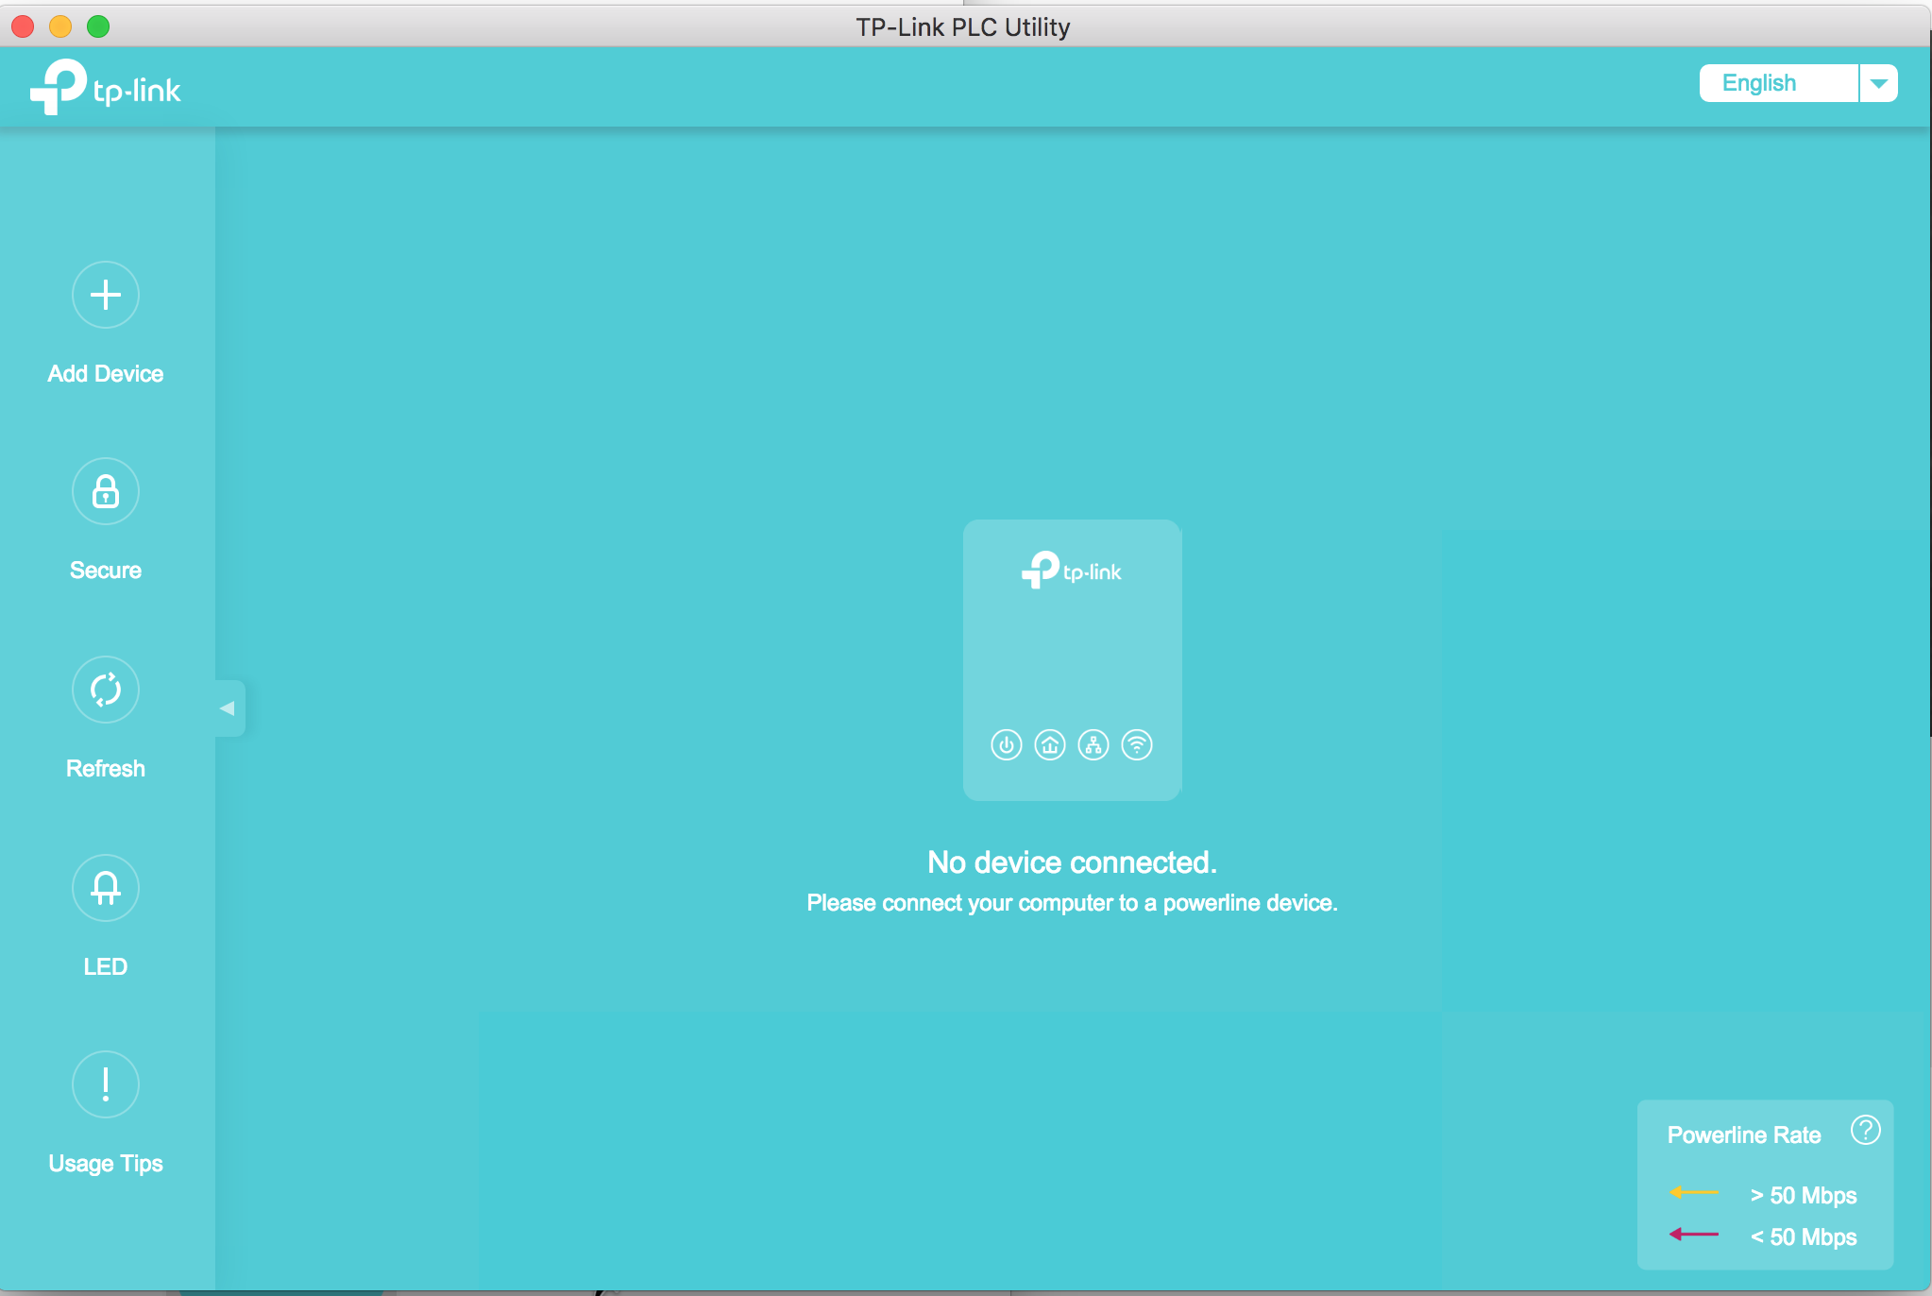
Task: Select the Secure network icon
Action: [107, 492]
